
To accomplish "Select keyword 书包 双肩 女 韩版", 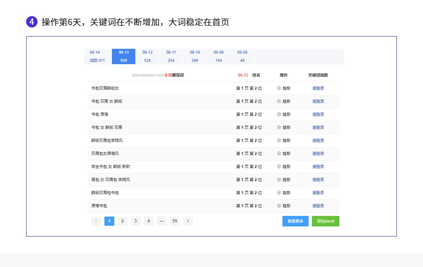I will point(106,101).
